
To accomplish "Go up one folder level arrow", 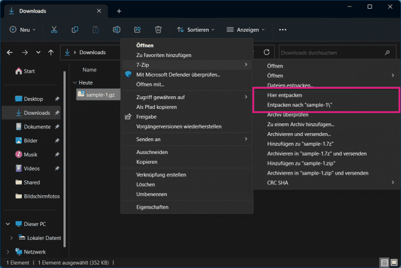I will click(x=51, y=52).
